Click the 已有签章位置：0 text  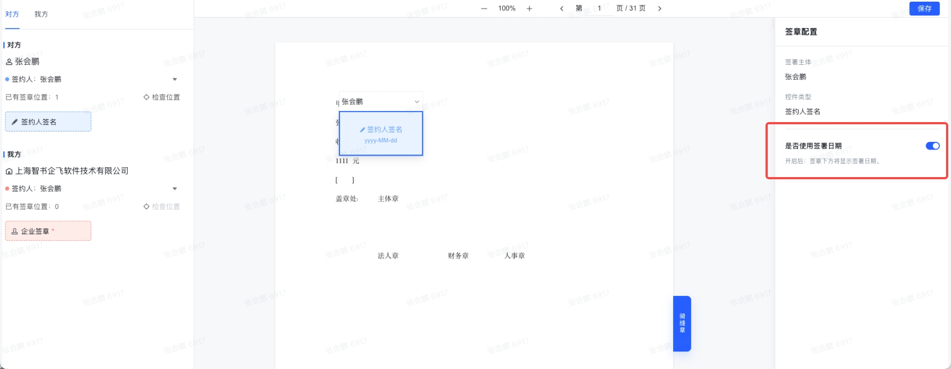pos(32,207)
